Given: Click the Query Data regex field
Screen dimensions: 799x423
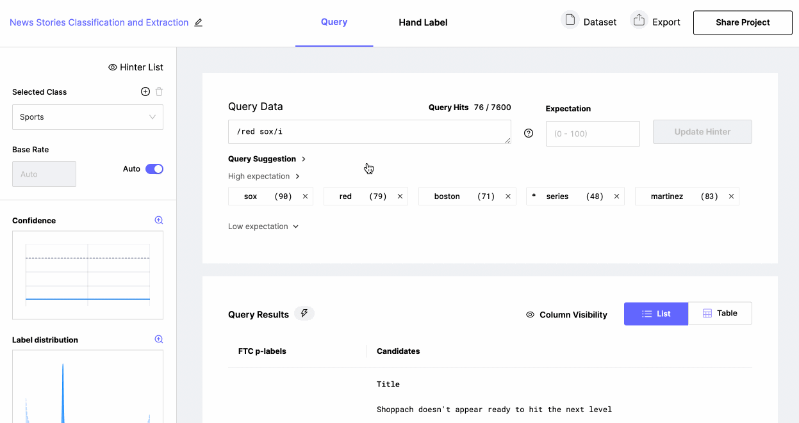Looking at the screenshot, I should click(x=370, y=132).
